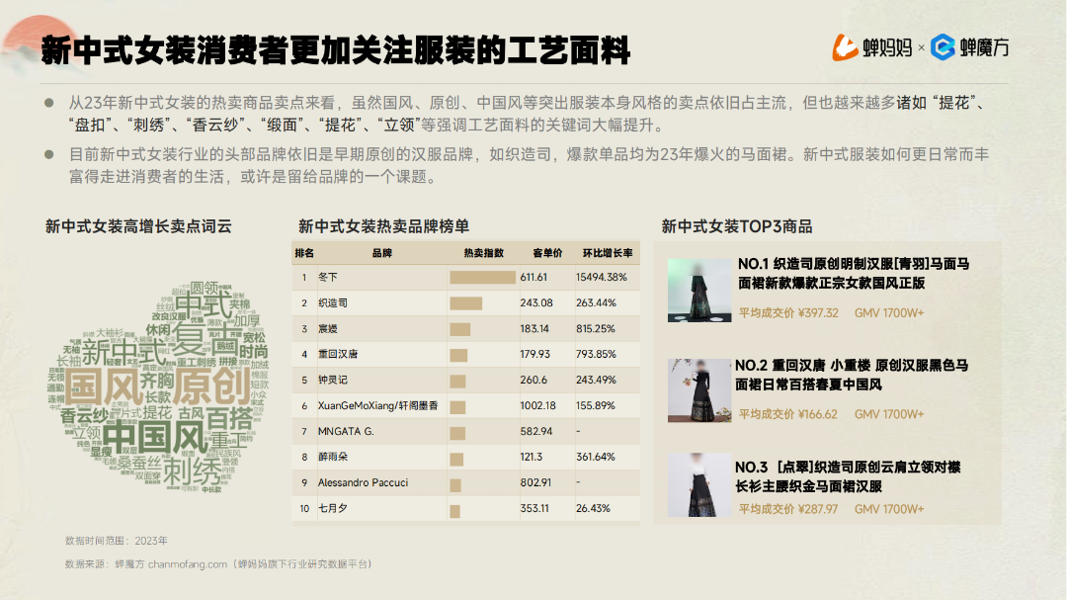Image resolution: width=1067 pixels, height=600 pixels.
Task: Click the 环比增长率 column header
Action: tap(607, 253)
